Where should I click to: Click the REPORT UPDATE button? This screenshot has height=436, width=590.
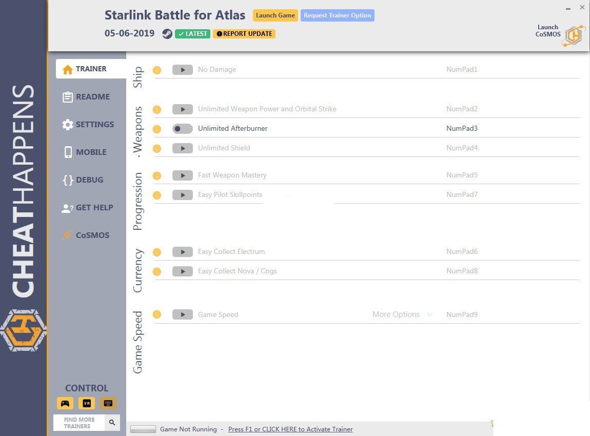click(x=244, y=34)
